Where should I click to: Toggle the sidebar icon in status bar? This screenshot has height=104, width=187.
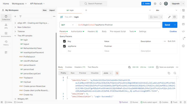[2, 102]
